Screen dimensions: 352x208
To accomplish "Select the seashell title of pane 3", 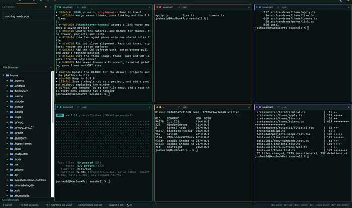I will (x=167, y=7).
